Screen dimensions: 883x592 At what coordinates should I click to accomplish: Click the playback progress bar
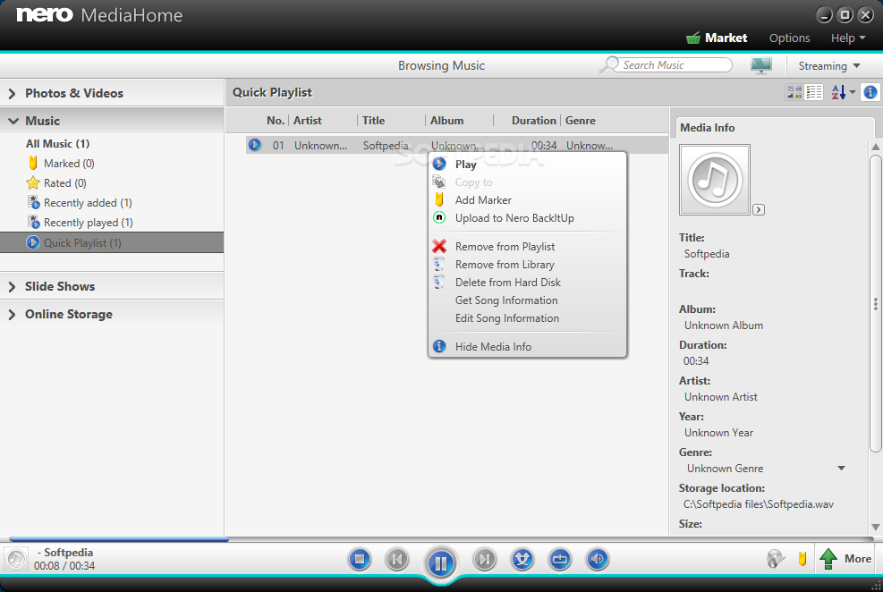coord(441,539)
